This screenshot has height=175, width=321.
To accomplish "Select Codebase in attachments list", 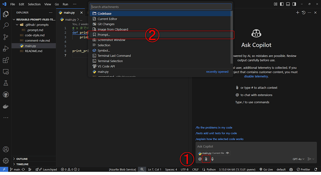I will pyautogui.click(x=160, y=14).
